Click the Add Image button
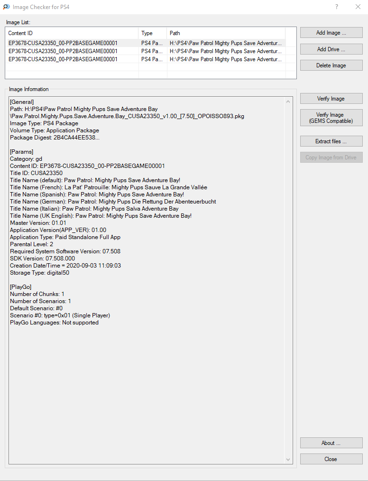Screen dimensions: 368x481 click(x=331, y=33)
